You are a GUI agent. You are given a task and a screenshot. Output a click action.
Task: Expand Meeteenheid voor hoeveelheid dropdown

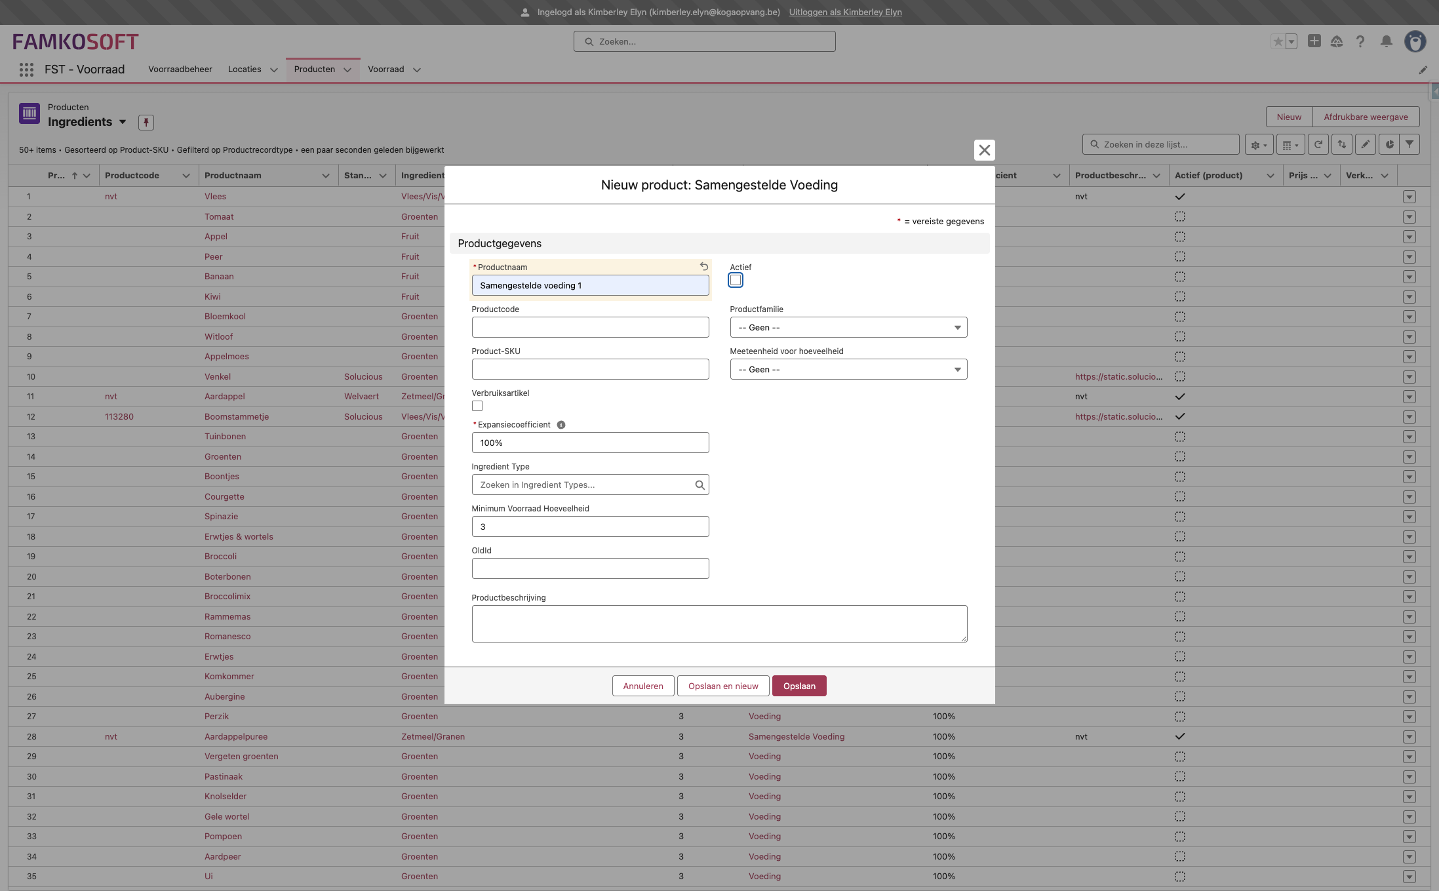click(848, 369)
